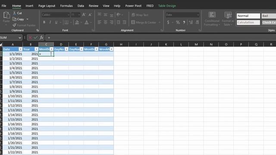
Task: Open the Name Box dropdown showing SUM
Action: [20, 37]
